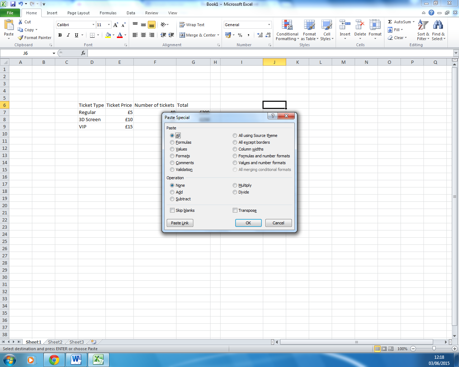Open Conditional Formatting menu
Screen dimensions: 459x367
[287, 30]
